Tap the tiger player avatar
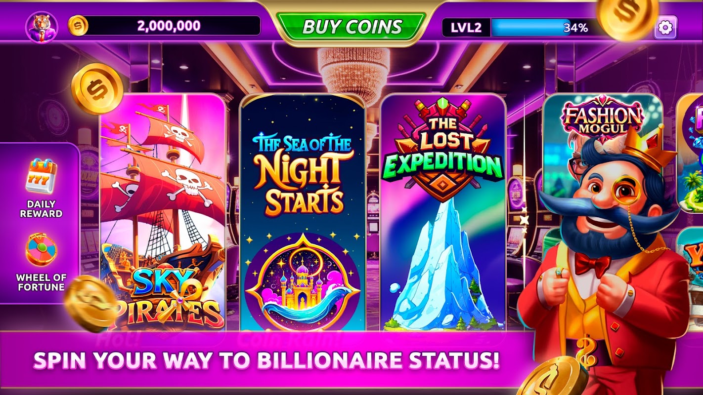 click(x=42, y=27)
